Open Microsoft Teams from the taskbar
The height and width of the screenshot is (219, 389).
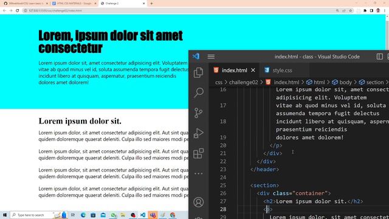153,215
